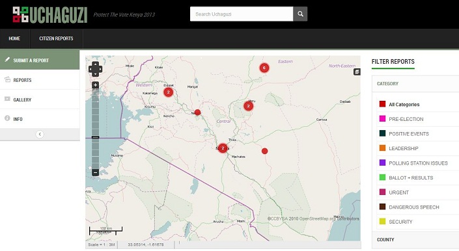This screenshot has width=459, height=251.
Task: Click the Info circle icon
Action: click(7, 118)
